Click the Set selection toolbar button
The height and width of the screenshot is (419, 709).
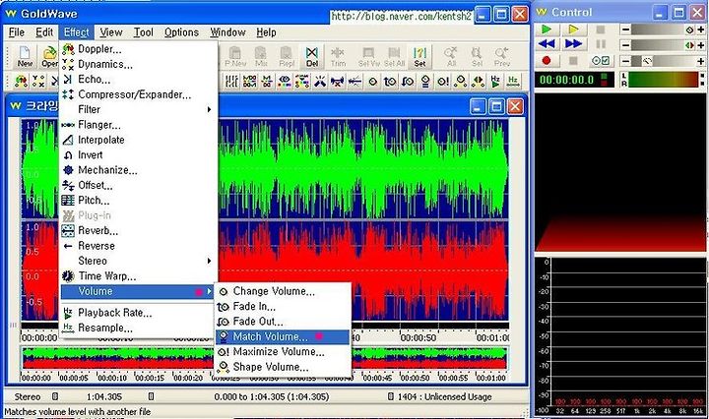point(420,57)
